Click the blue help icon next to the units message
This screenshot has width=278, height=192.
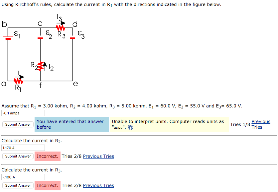(130, 127)
